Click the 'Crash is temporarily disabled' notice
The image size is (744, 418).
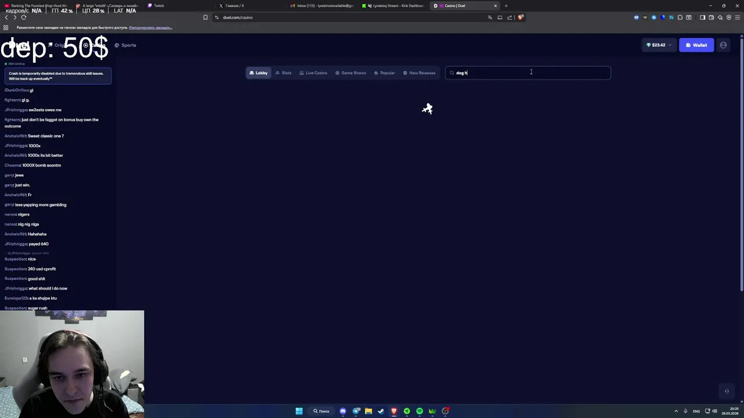tap(58, 75)
